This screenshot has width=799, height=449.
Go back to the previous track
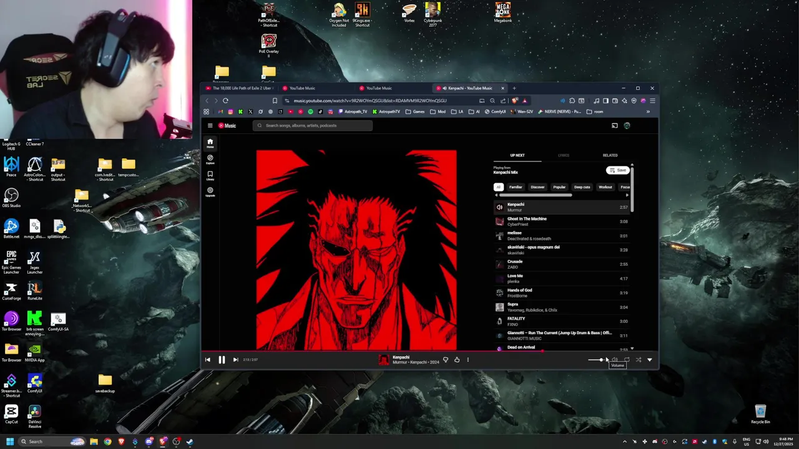(x=208, y=360)
